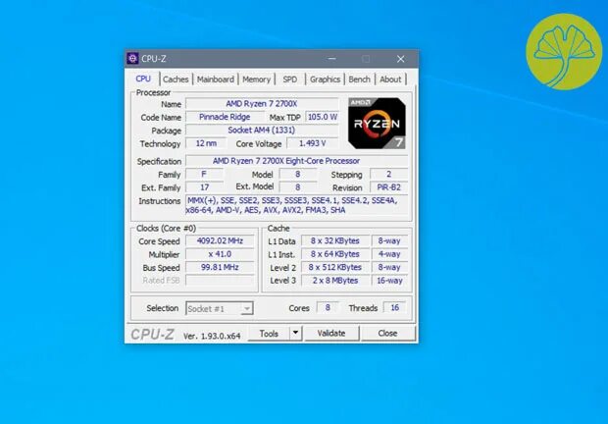
Task: Click the green ginkgo leaf logo
Action: pyautogui.click(x=564, y=52)
